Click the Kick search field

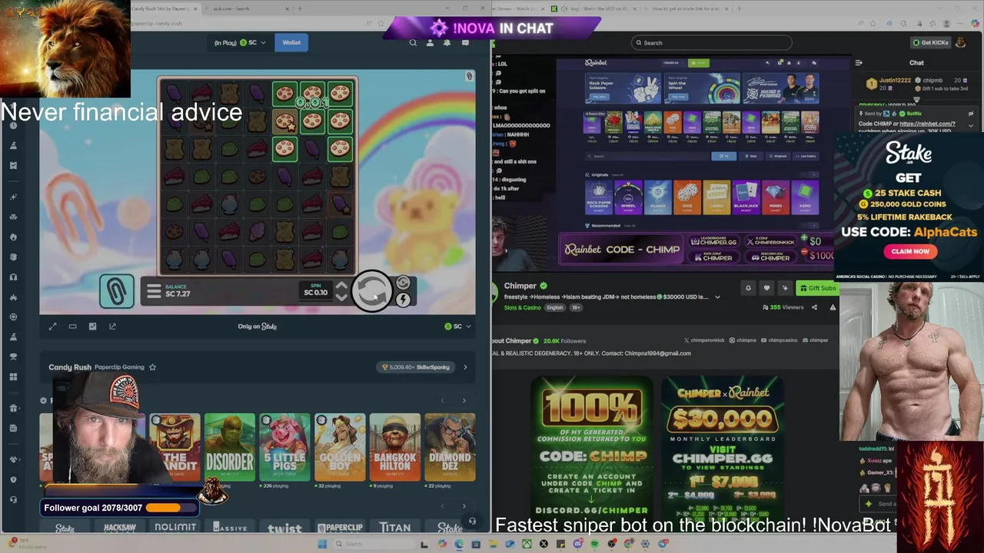[712, 43]
